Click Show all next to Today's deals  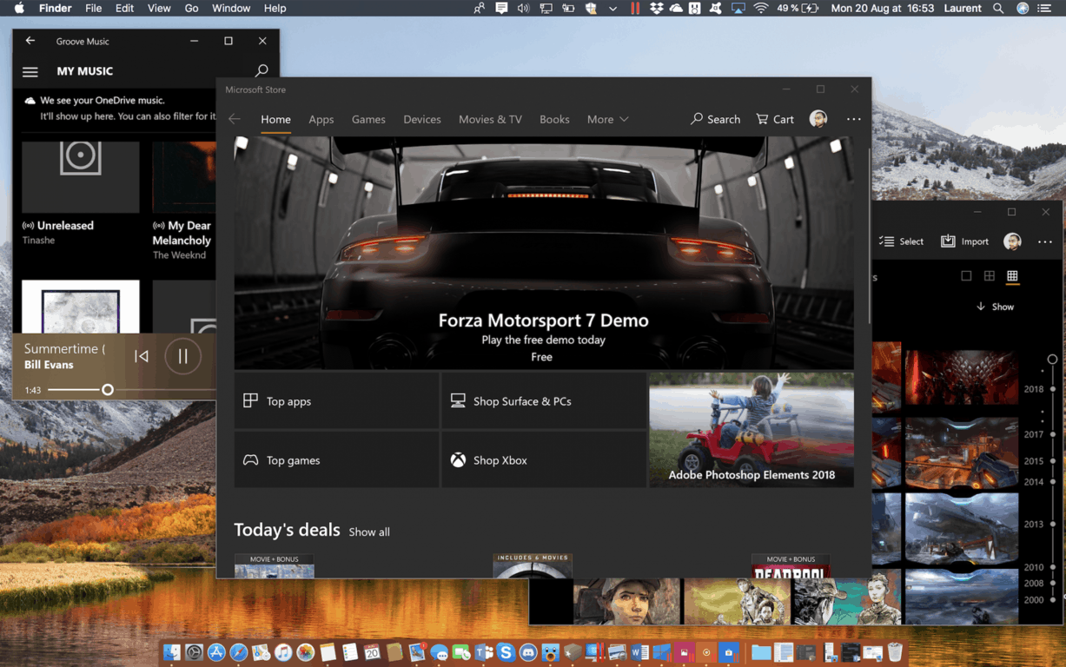pyautogui.click(x=369, y=532)
